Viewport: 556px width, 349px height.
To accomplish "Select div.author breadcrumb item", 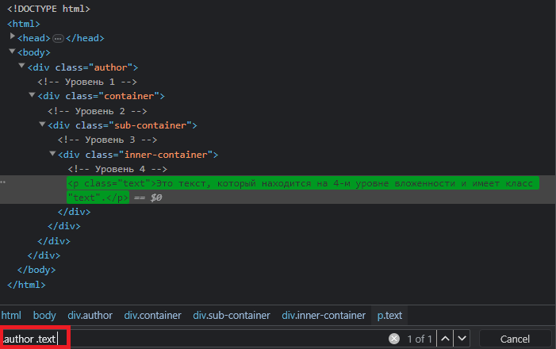I will tap(90, 315).
